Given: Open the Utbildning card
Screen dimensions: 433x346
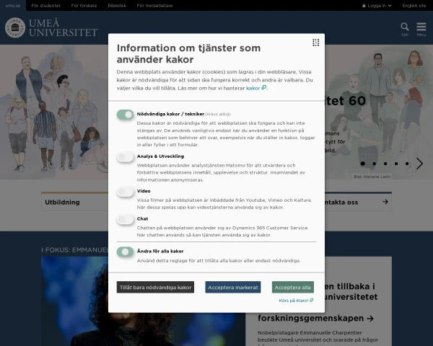Looking at the screenshot, I should click(74, 202).
